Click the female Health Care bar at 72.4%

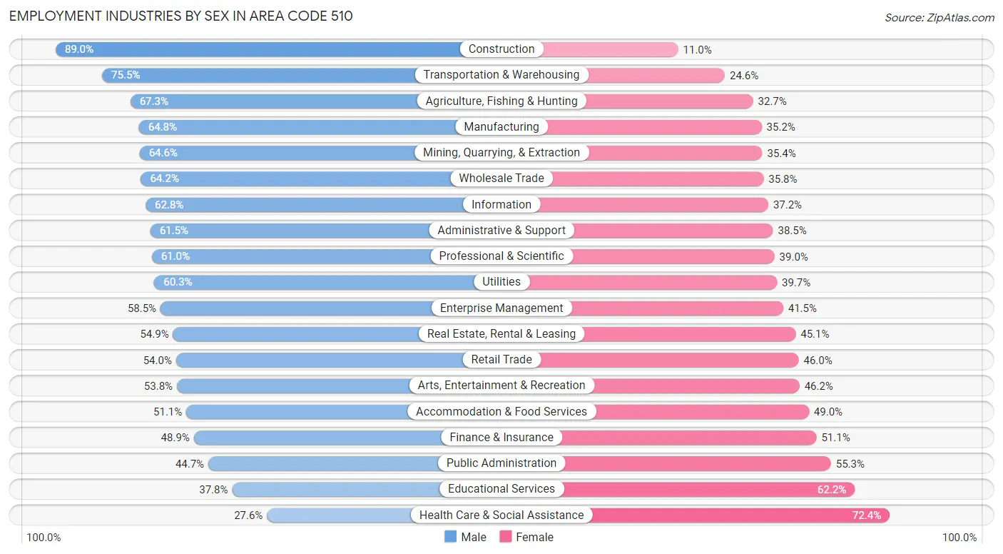point(735,515)
